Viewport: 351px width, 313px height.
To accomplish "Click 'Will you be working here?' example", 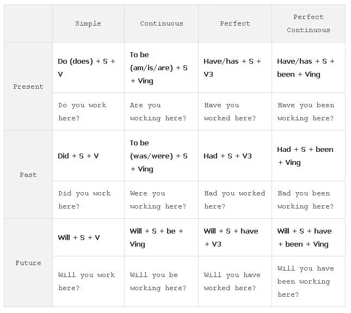I will (158, 281).
